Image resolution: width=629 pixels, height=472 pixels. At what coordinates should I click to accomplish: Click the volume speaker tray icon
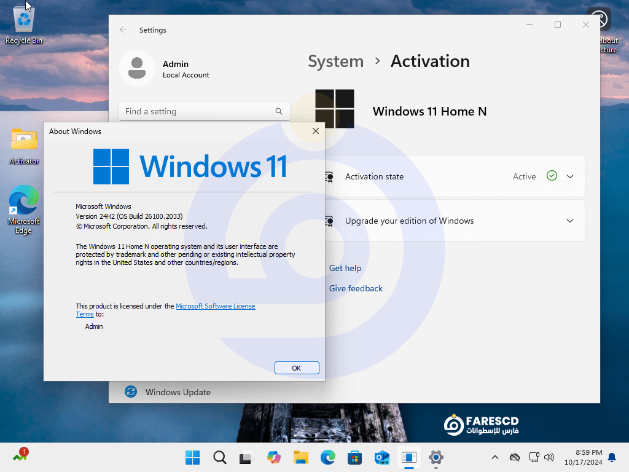tap(549, 457)
